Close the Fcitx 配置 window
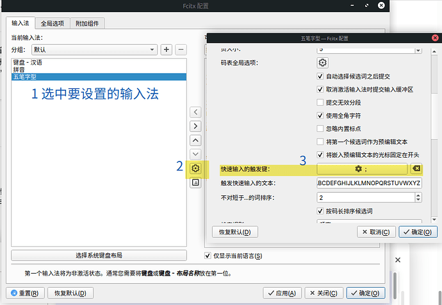Image resolution: width=442 pixels, height=305 pixels. [381, 5]
